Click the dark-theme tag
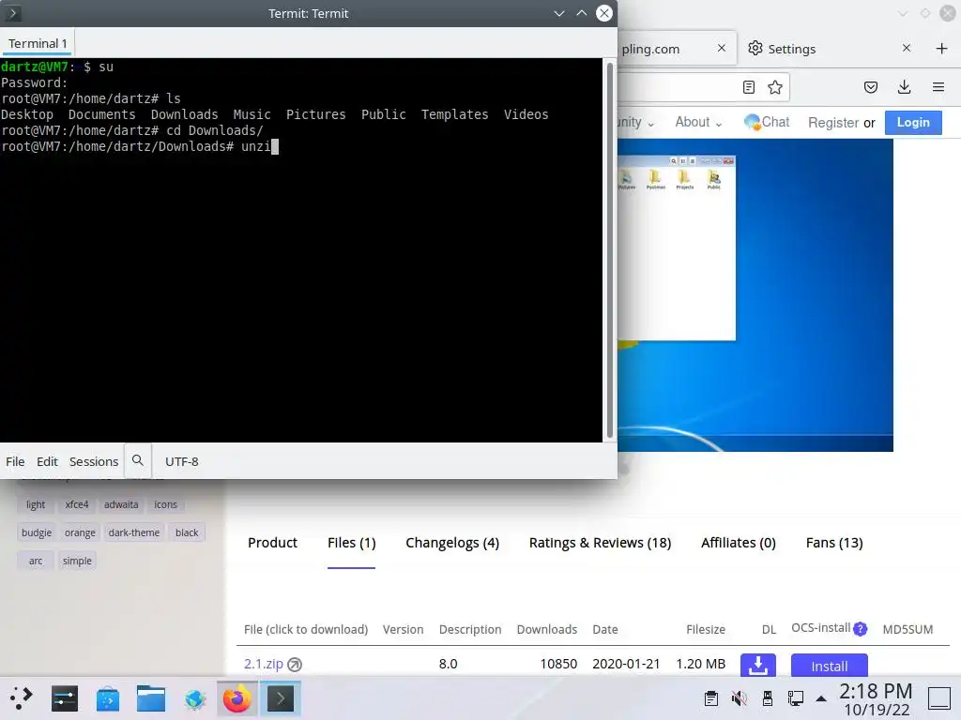The image size is (961, 720). [133, 532]
